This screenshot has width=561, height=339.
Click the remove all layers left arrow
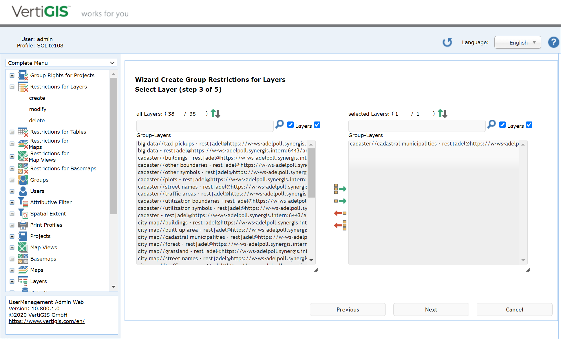[340, 225]
